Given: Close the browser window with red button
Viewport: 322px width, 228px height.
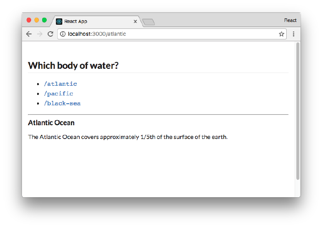Looking at the screenshot, I should 29,20.
